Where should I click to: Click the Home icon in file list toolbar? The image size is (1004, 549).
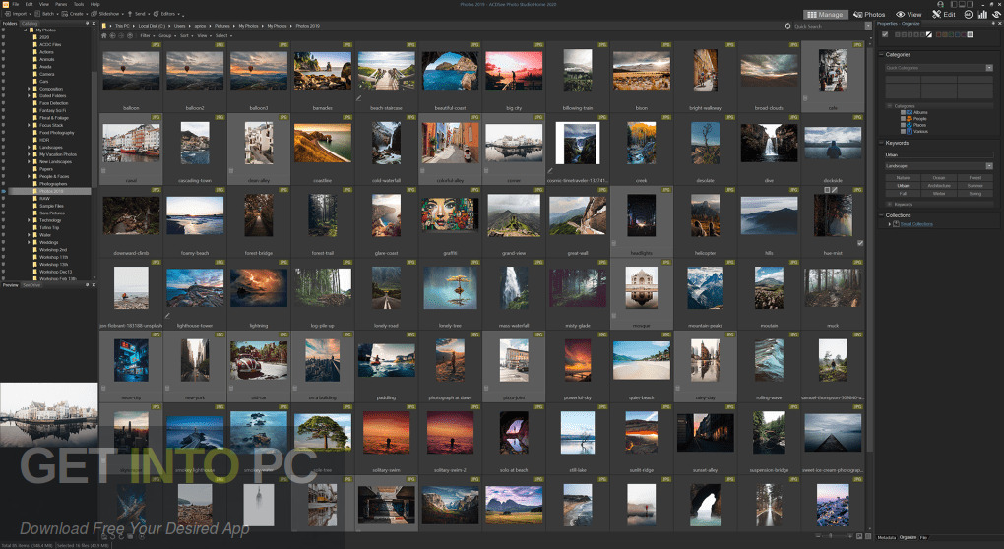[x=103, y=35]
